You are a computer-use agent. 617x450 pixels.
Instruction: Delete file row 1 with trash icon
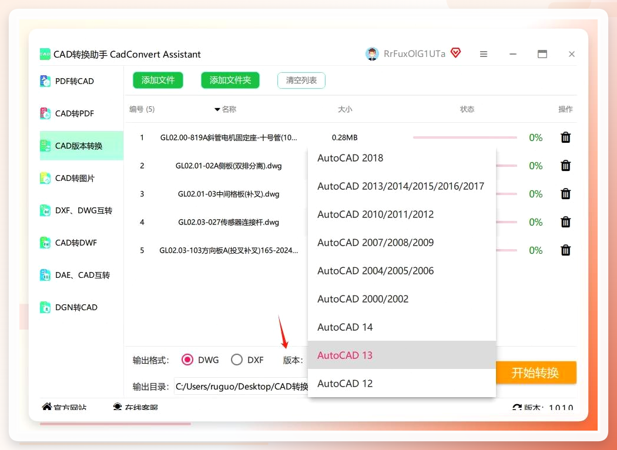tap(565, 137)
